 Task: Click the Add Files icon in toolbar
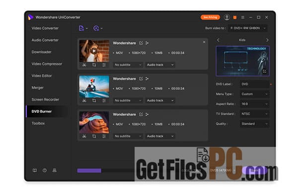[x=81, y=28]
